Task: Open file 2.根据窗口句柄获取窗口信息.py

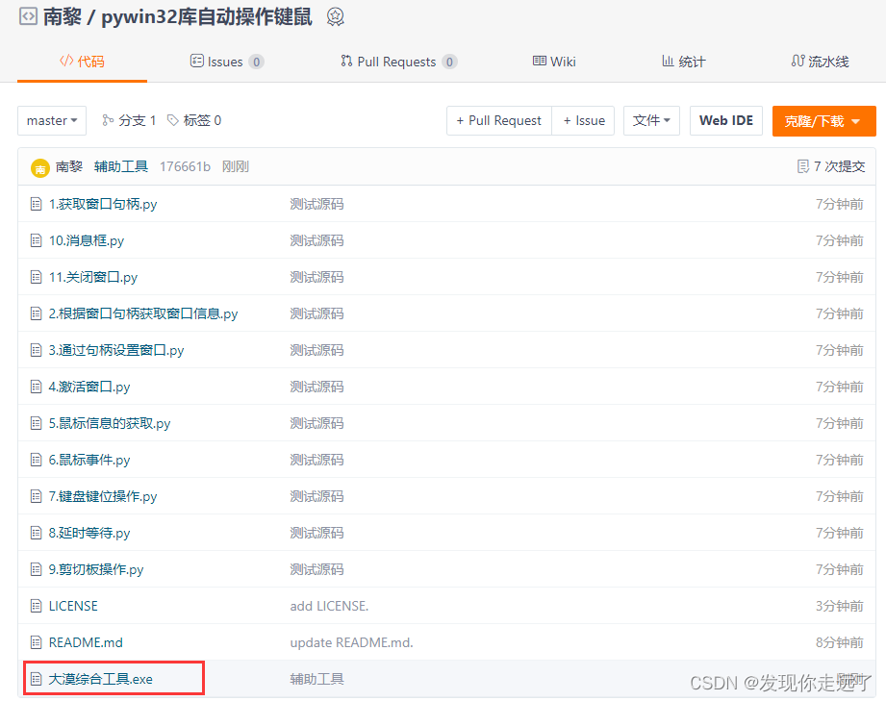Action: pyautogui.click(x=143, y=313)
